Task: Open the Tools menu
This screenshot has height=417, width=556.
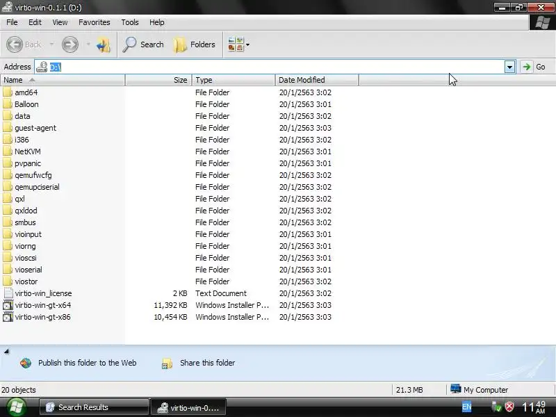Action: (x=130, y=22)
